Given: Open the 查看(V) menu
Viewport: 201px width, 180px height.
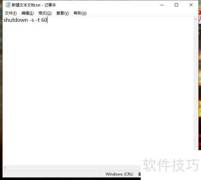Looking at the screenshot, I should [63, 13].
